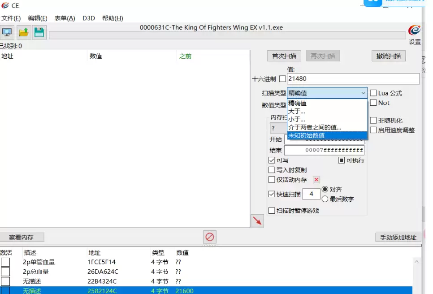Enable the active memory only checkbox
The image size is (433, 294).
[x=272, y=180]
